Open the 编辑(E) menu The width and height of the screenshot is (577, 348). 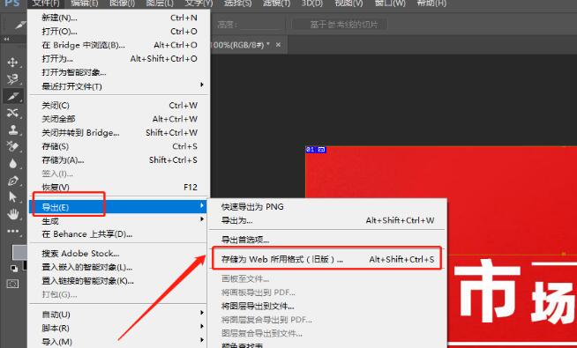85,4
